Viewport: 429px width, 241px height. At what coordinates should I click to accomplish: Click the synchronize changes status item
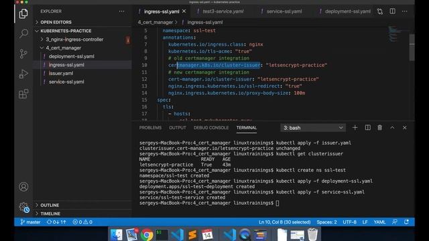pyautogui.click(x=56, y=222)
